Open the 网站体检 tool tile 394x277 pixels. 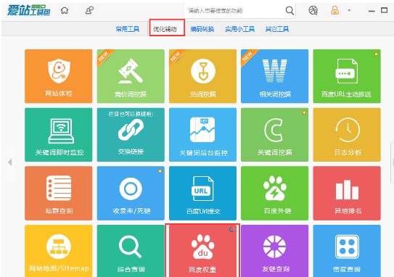tap(59, 76)
